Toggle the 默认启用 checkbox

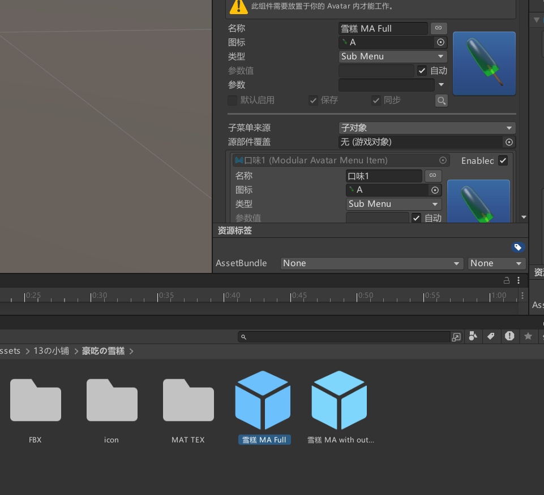pyautogui.click(x=232, y=101)
